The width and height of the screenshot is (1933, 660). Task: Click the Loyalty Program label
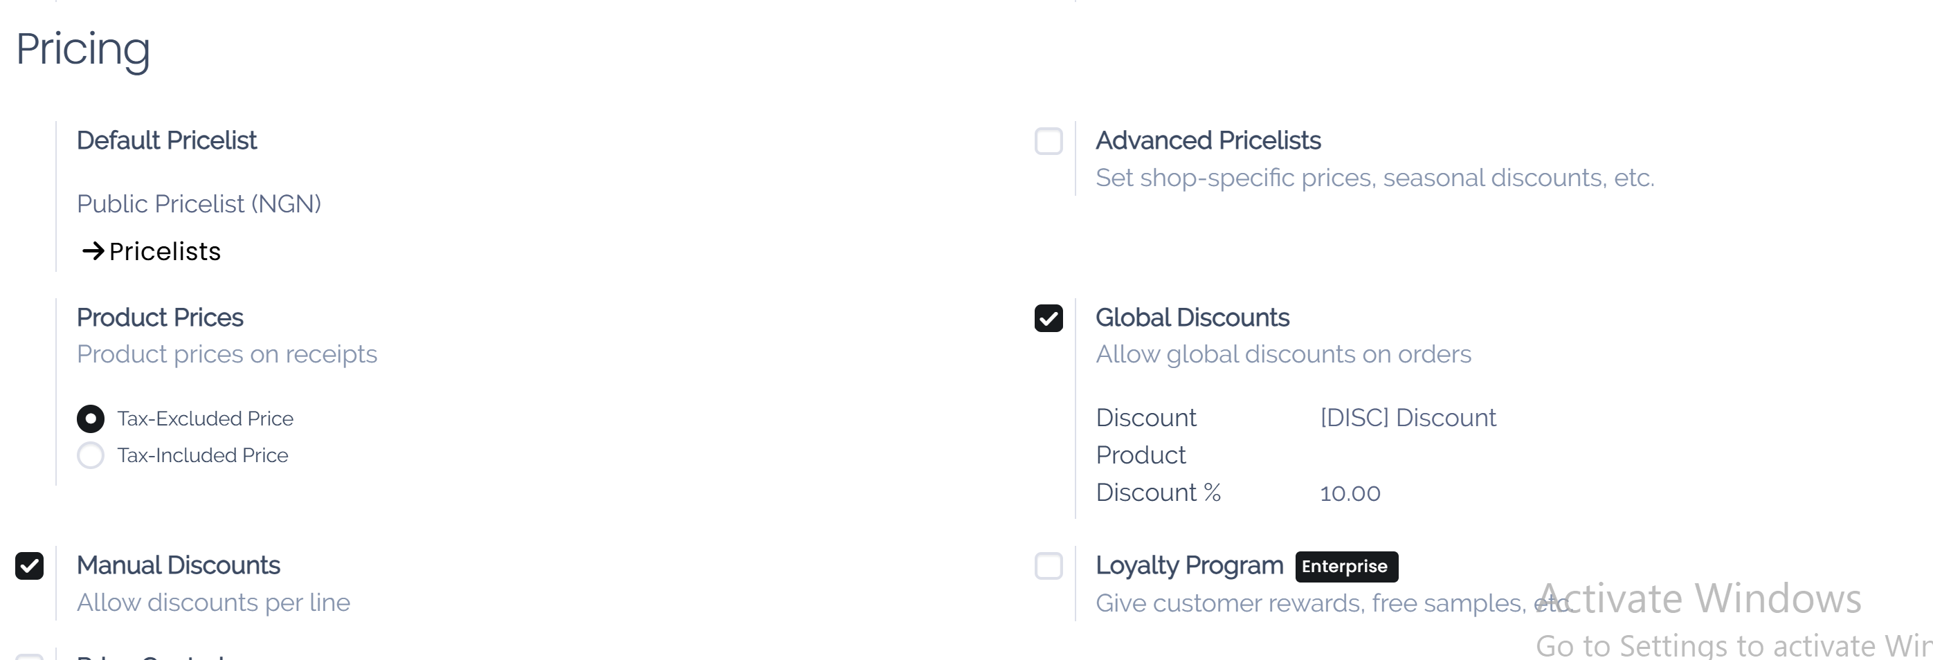coord(1190,565)
